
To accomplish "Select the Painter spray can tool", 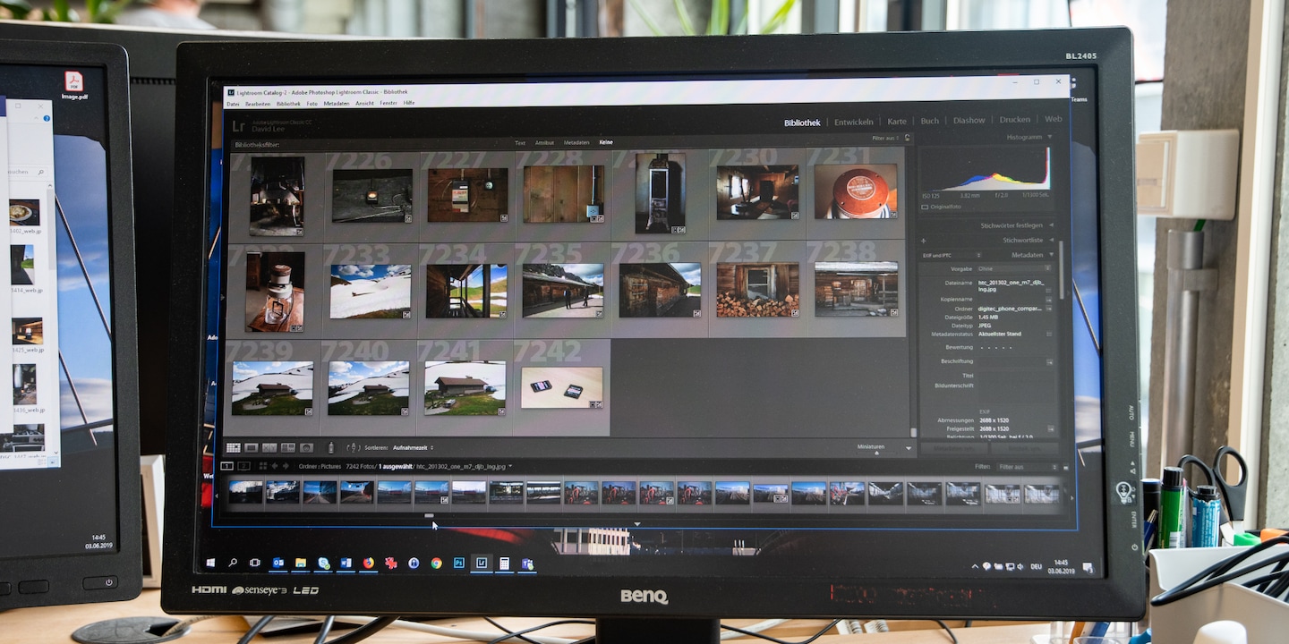I will click(x=331, y=447).
